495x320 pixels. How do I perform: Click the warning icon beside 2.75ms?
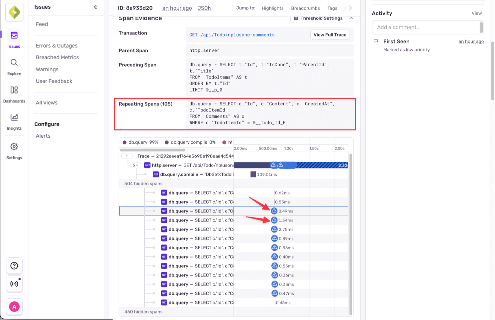pos(274,229)
